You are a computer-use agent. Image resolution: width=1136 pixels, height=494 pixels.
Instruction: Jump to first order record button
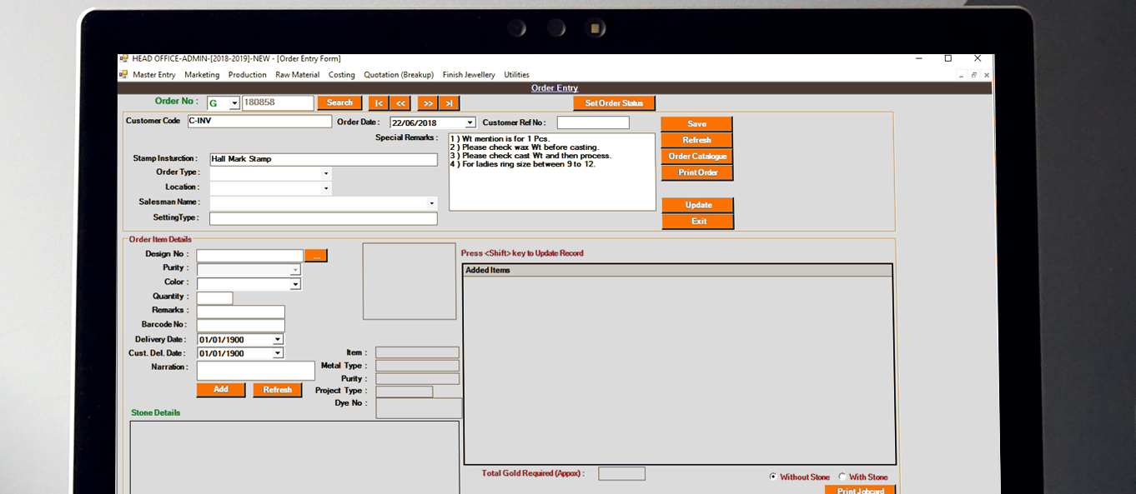379,103
